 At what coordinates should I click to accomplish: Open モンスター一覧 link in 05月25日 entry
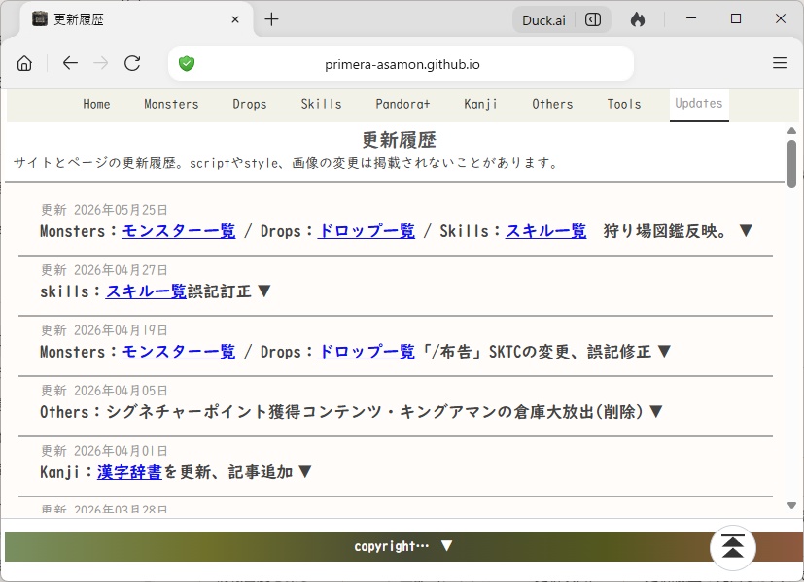(x=179, y=231)
